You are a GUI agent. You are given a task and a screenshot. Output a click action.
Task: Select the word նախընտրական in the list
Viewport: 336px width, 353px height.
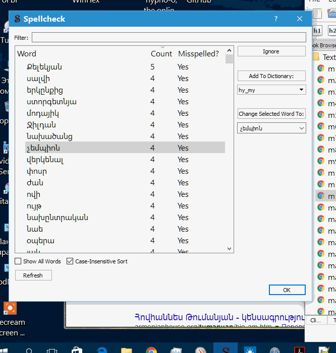coord(58,218)
